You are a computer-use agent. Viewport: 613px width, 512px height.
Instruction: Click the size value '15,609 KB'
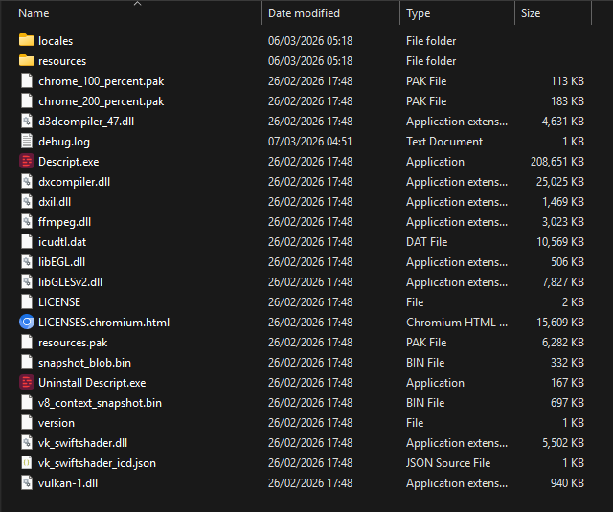[x=559, y=323]
